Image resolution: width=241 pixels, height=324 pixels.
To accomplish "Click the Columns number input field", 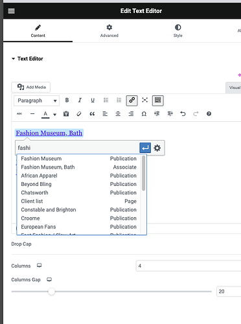I will [x=189, y=266].
